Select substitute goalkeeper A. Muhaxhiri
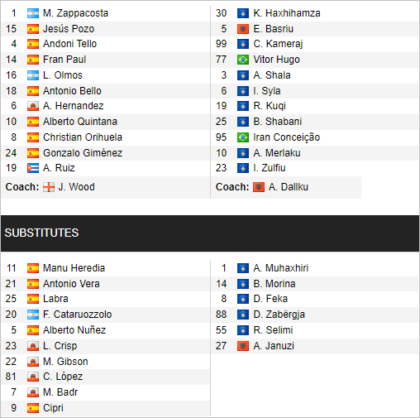 click(x=280, y=268)
